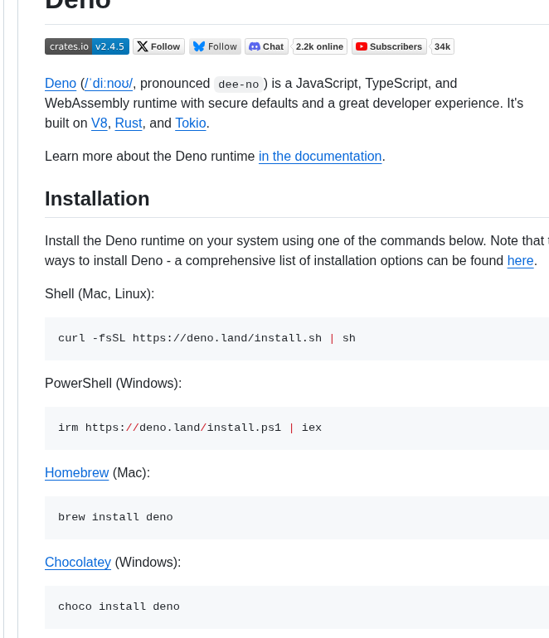
Task: Click the curl install.sh shell command
Action: click(x=206, y=338)
